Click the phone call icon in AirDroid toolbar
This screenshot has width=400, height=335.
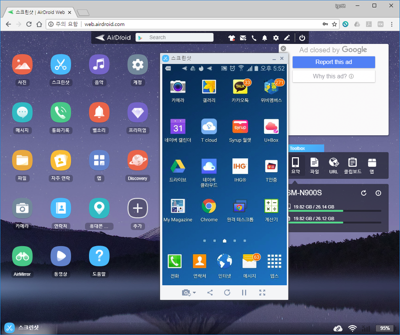coord(254,38)
